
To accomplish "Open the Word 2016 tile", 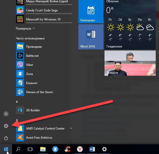I will coord(91,37).
